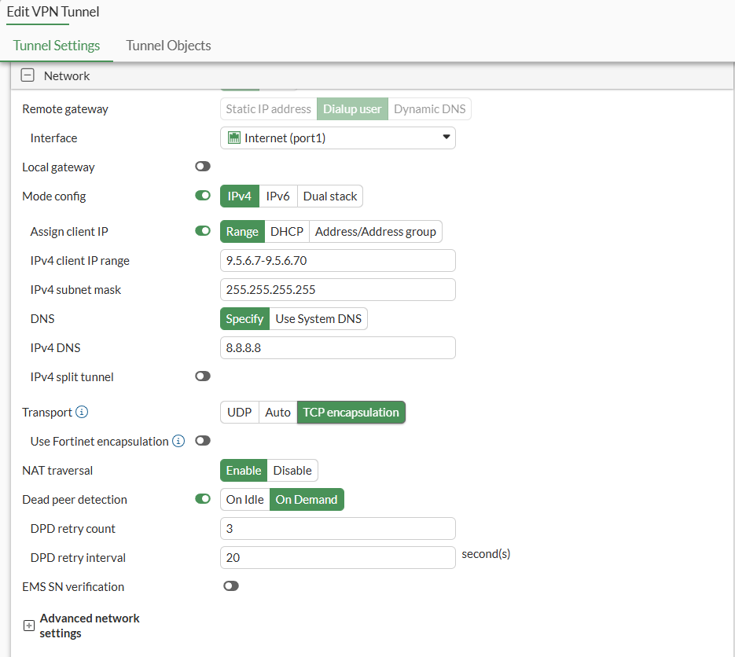Turn on IPv4 split tunnel
The width and height of the screenshot is (735, 657).
203,376
